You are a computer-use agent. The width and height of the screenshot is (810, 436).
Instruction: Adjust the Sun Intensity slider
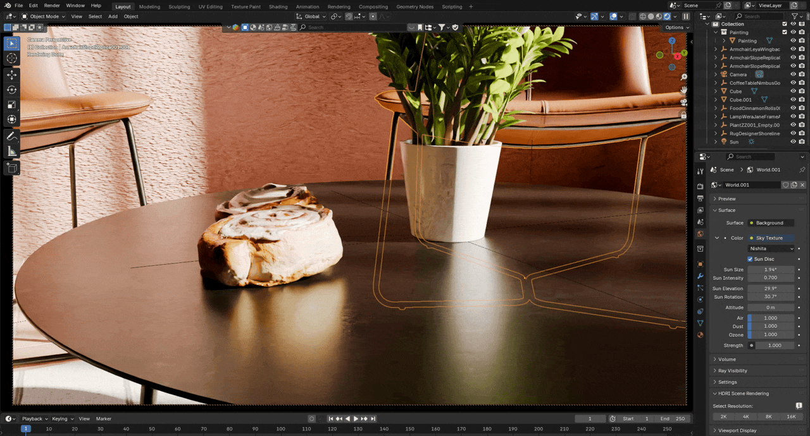[770, 278]
